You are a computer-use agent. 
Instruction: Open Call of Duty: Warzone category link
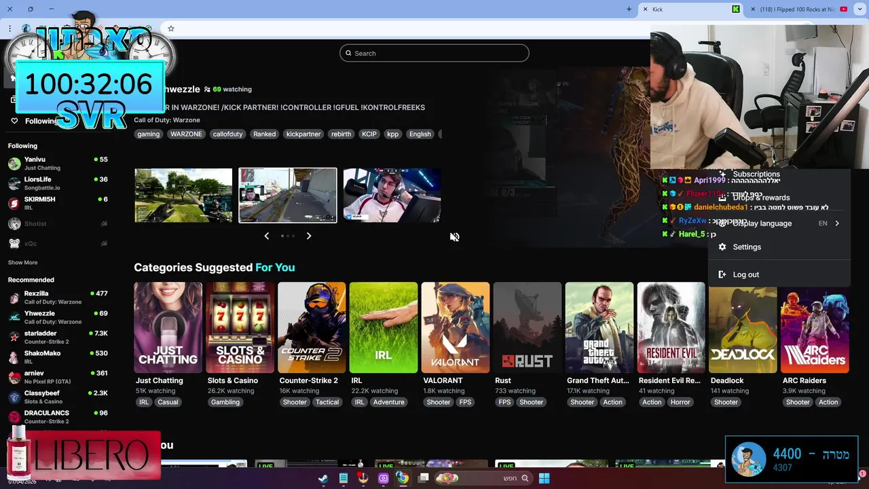tap(167, 120)
